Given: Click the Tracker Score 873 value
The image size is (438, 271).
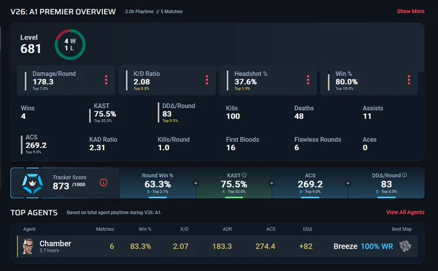Looking at the screenshot, I should click(61, 186).
